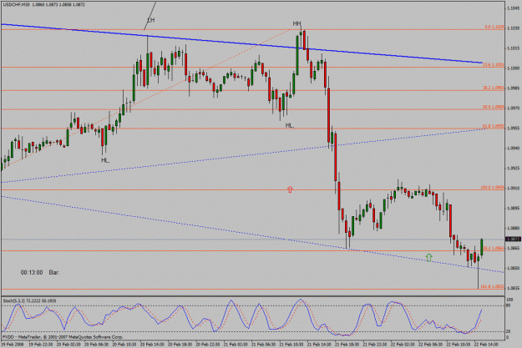Click the '21 Feb 02:30' time axis label
The image size is (522, 348).
click(x=236, y=345)
